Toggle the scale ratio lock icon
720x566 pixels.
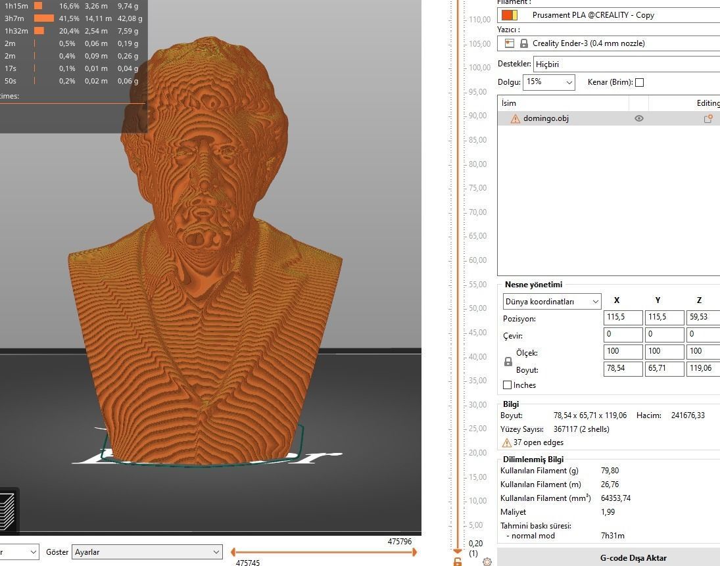point(508,362)
